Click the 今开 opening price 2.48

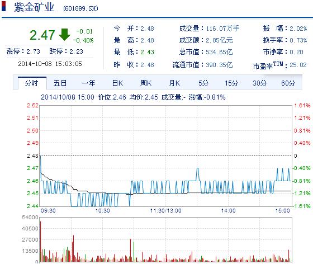coord(147,29)
